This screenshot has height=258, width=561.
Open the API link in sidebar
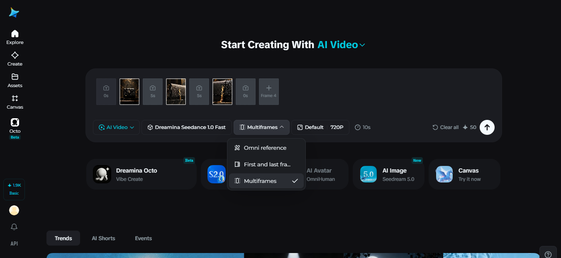[x=14, y=243]
